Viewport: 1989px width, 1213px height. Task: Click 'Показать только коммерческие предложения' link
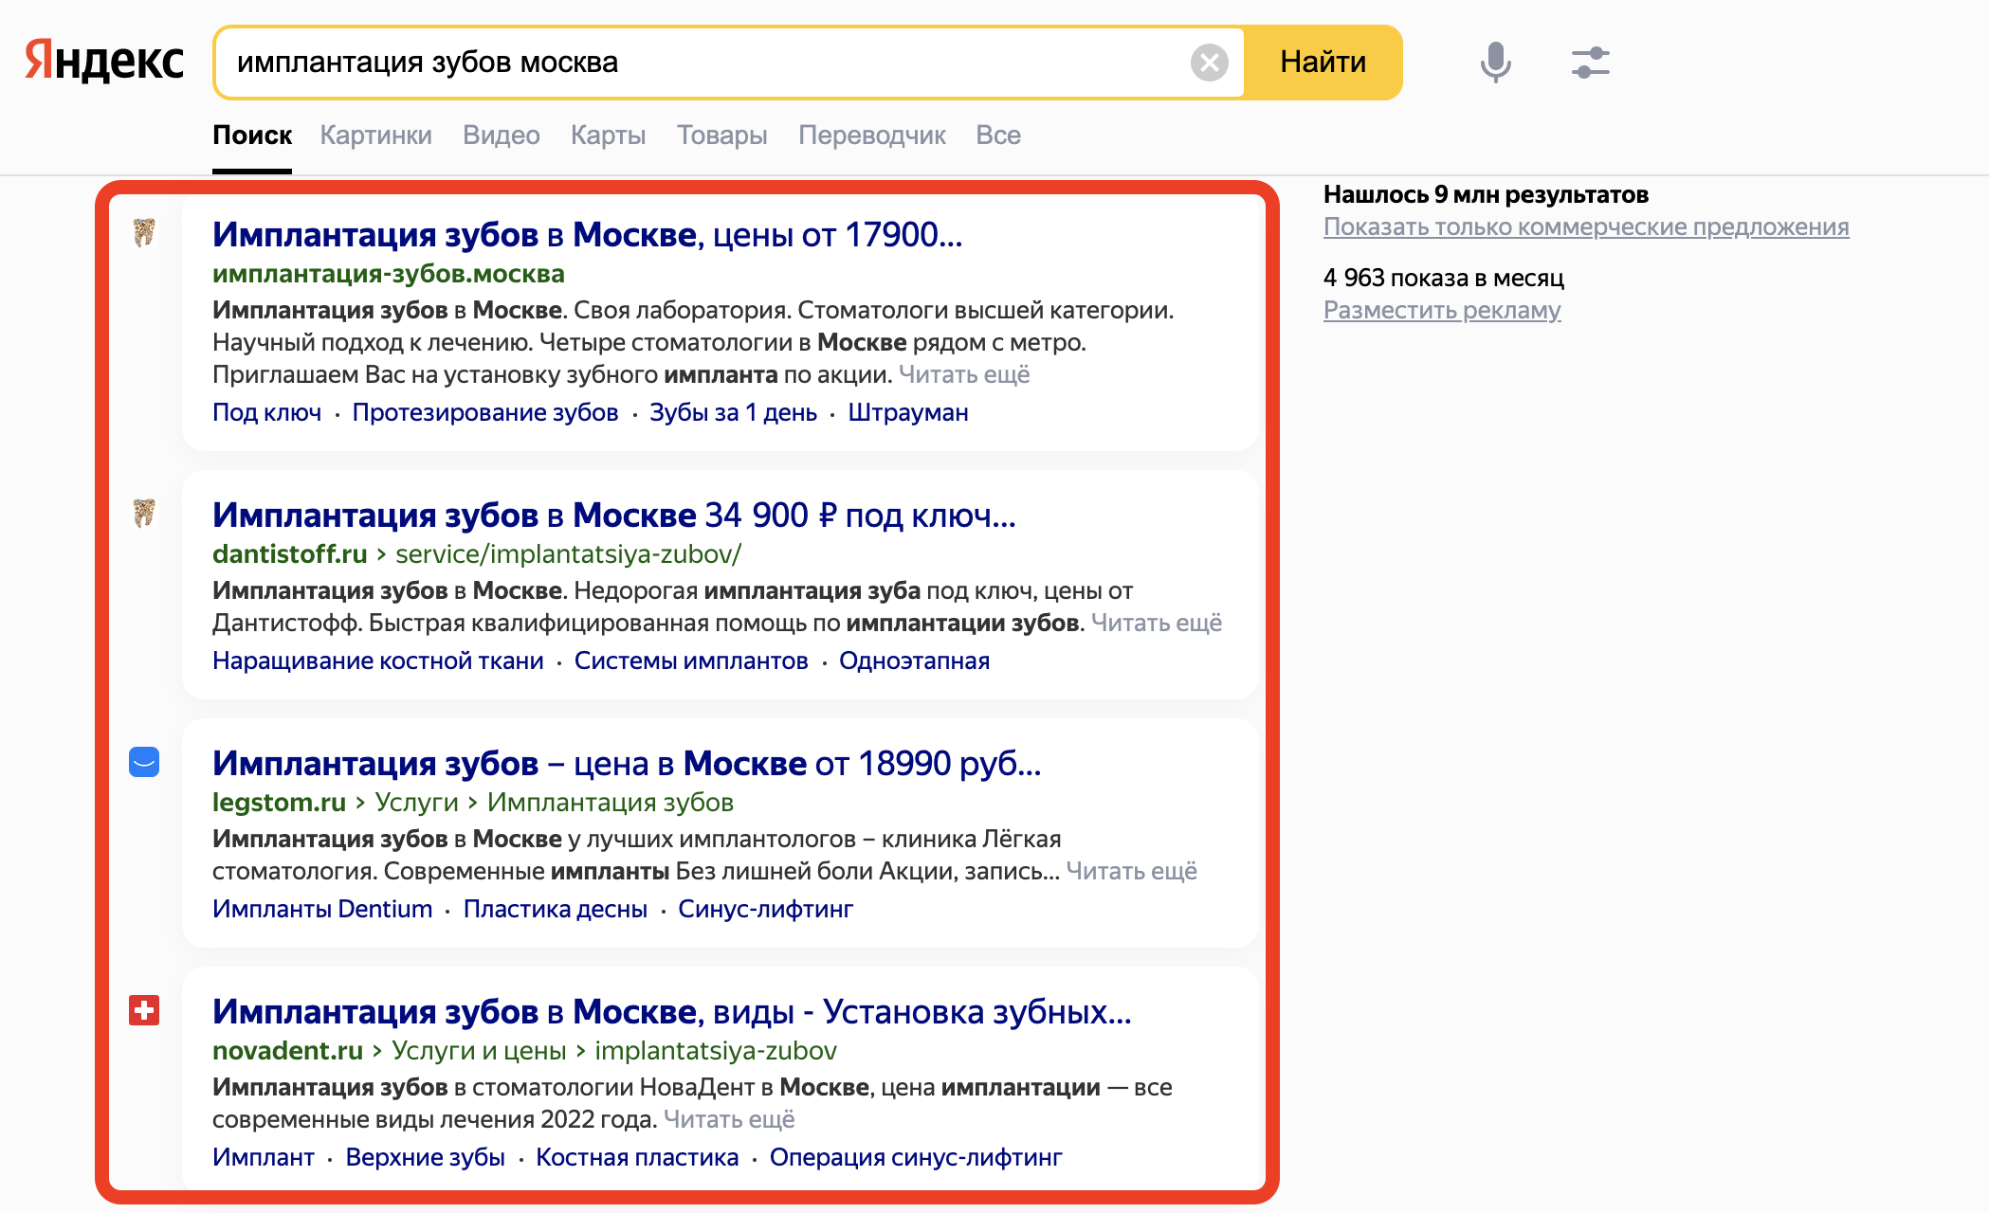click(1586, 227)
